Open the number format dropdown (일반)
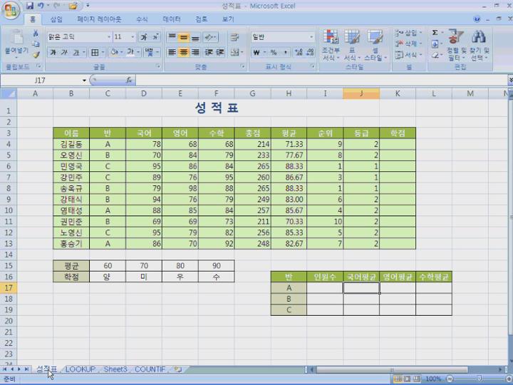 click(x=311, y=37)
